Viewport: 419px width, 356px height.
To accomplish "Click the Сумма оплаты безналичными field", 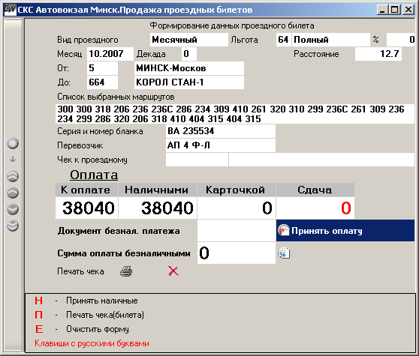I will (237, 253).
